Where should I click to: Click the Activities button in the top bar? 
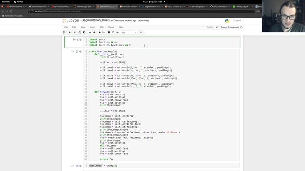click(6, 2)
